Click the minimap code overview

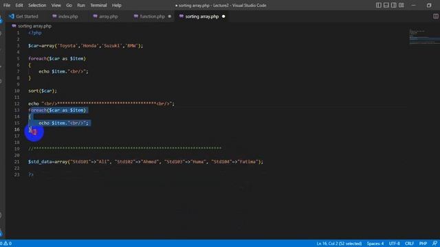pos(423,36)
